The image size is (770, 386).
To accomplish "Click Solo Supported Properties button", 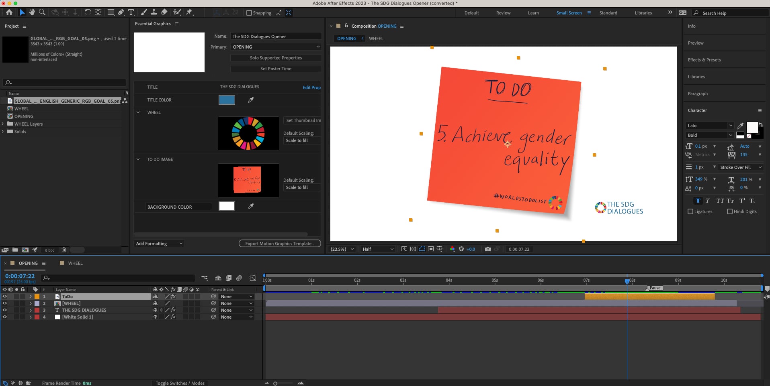I will click(x=276, y=58).
